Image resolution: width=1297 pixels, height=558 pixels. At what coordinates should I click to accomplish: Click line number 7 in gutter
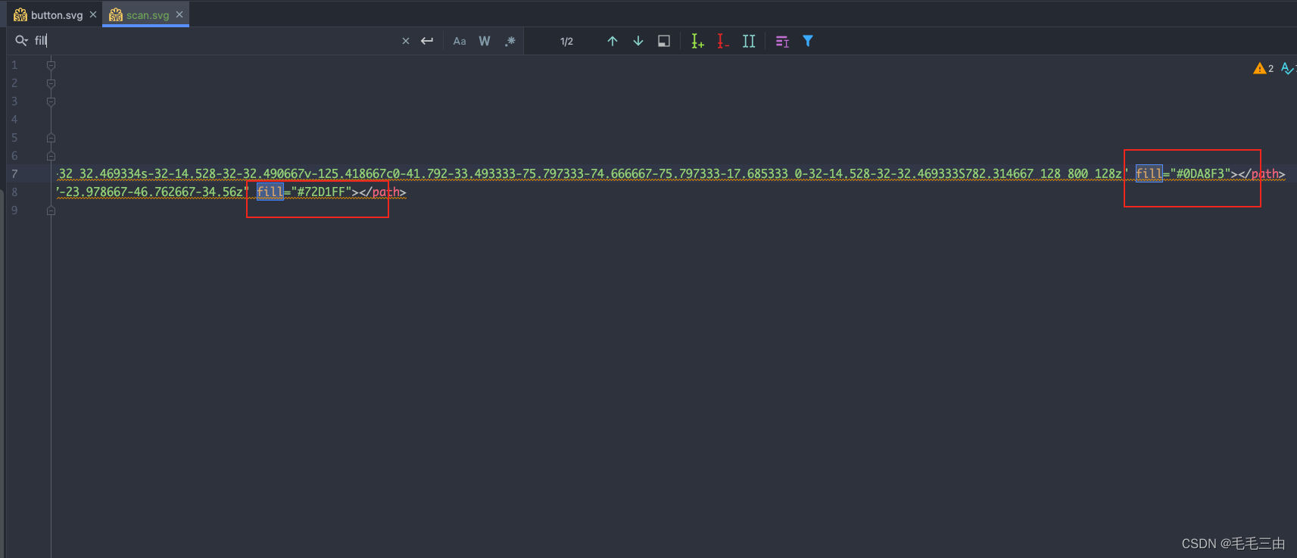point(14,174)
